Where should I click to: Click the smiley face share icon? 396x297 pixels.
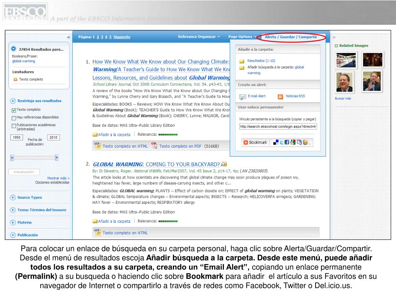[x=305, y=142]
